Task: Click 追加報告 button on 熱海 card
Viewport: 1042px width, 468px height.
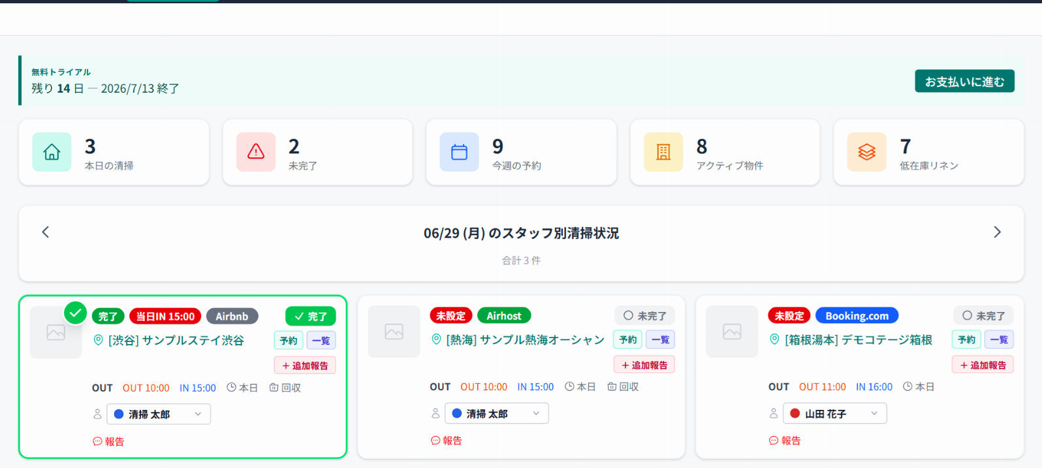Action: click(x=644, y=365)
